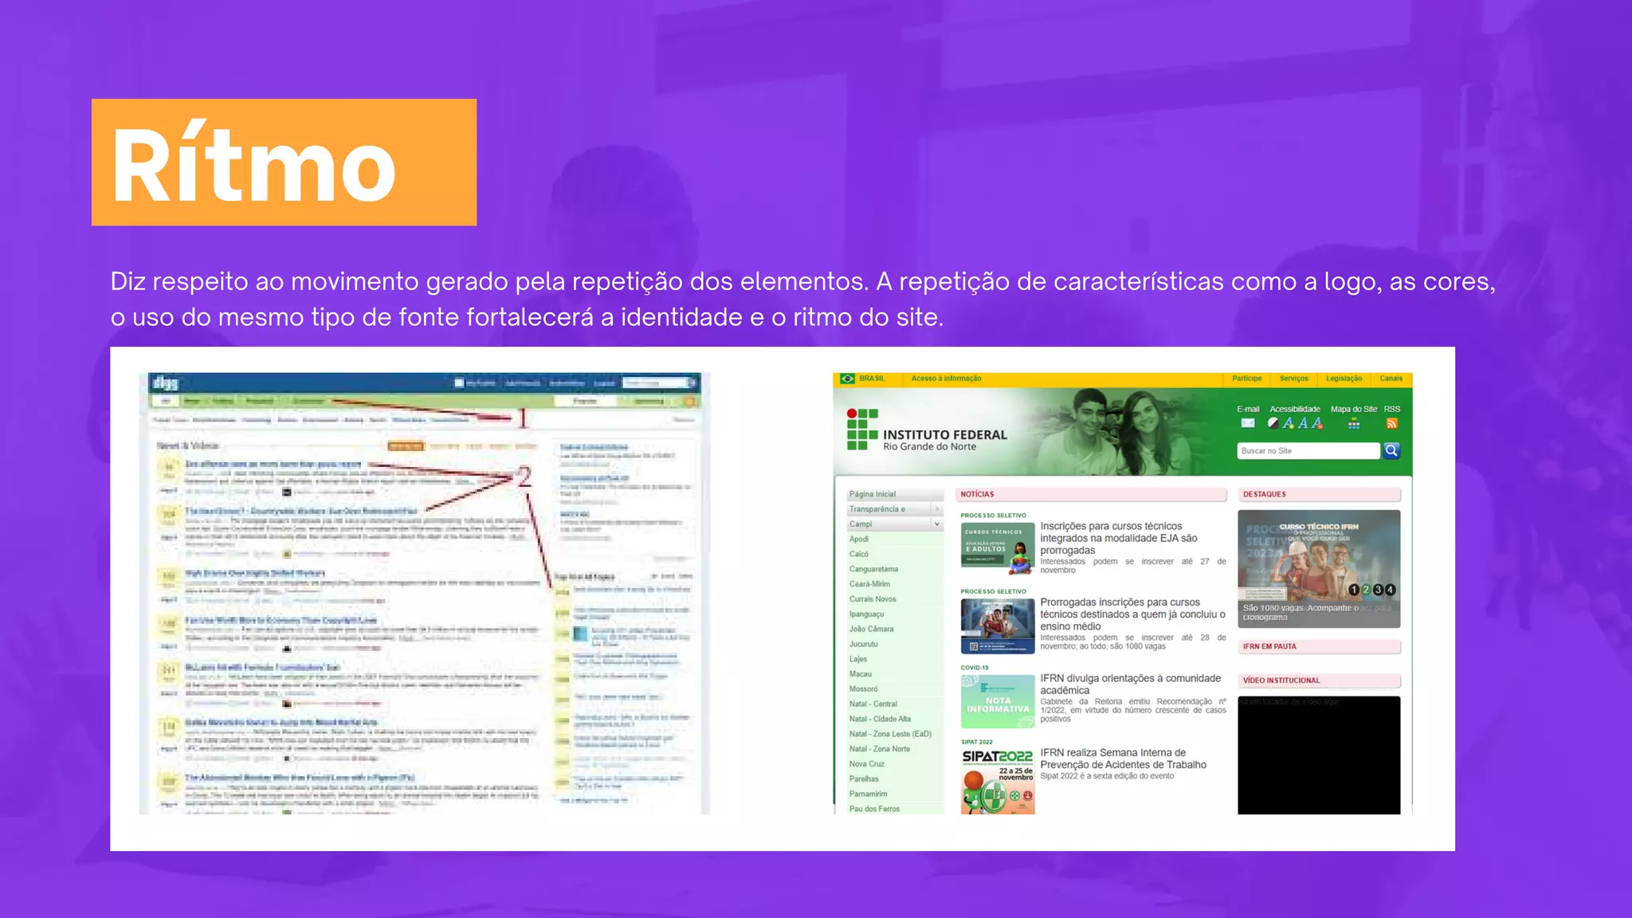This screenshot has height=918, width=1632.
Task: Focus the Buscar no Site field
Action: pyautogui.click(x=1308, y=451)
